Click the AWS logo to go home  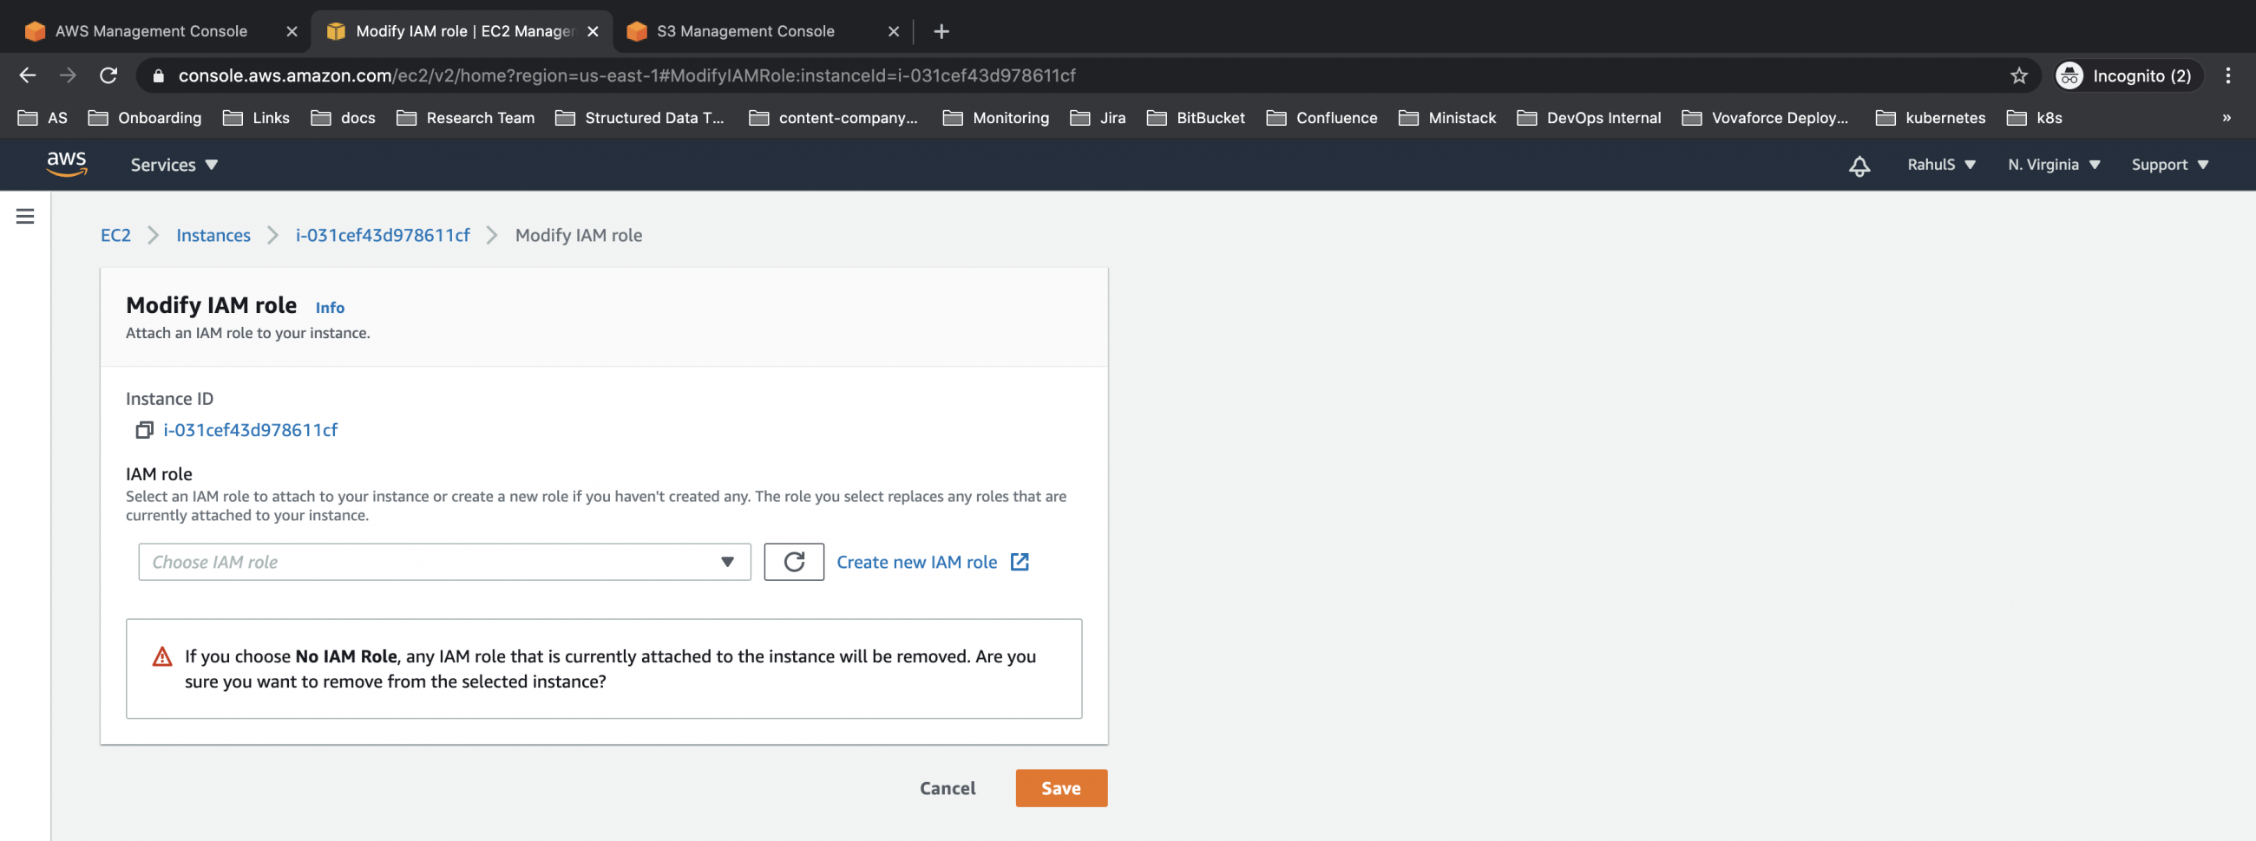tap(69, 164)
